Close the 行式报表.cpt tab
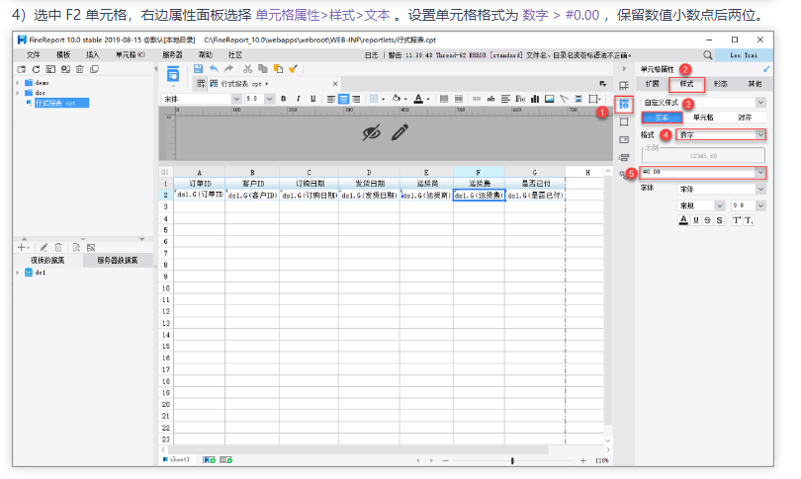 (335, 84)
